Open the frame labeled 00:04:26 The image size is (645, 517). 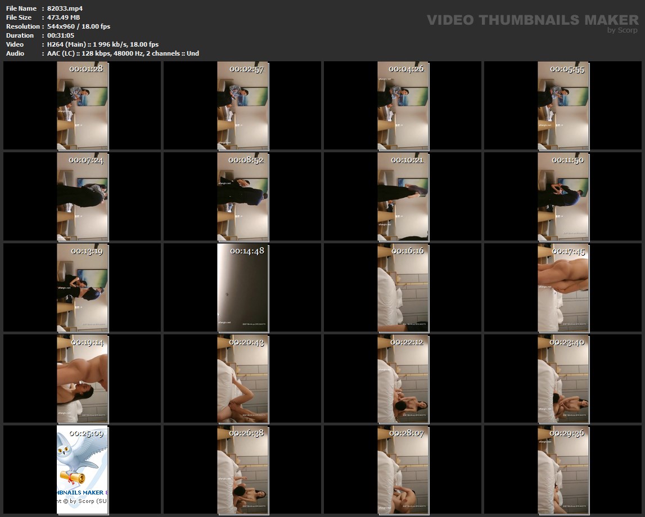pos(403,106)
